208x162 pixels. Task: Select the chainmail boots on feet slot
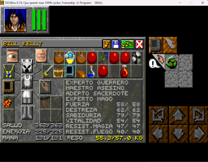click(27, 112)
